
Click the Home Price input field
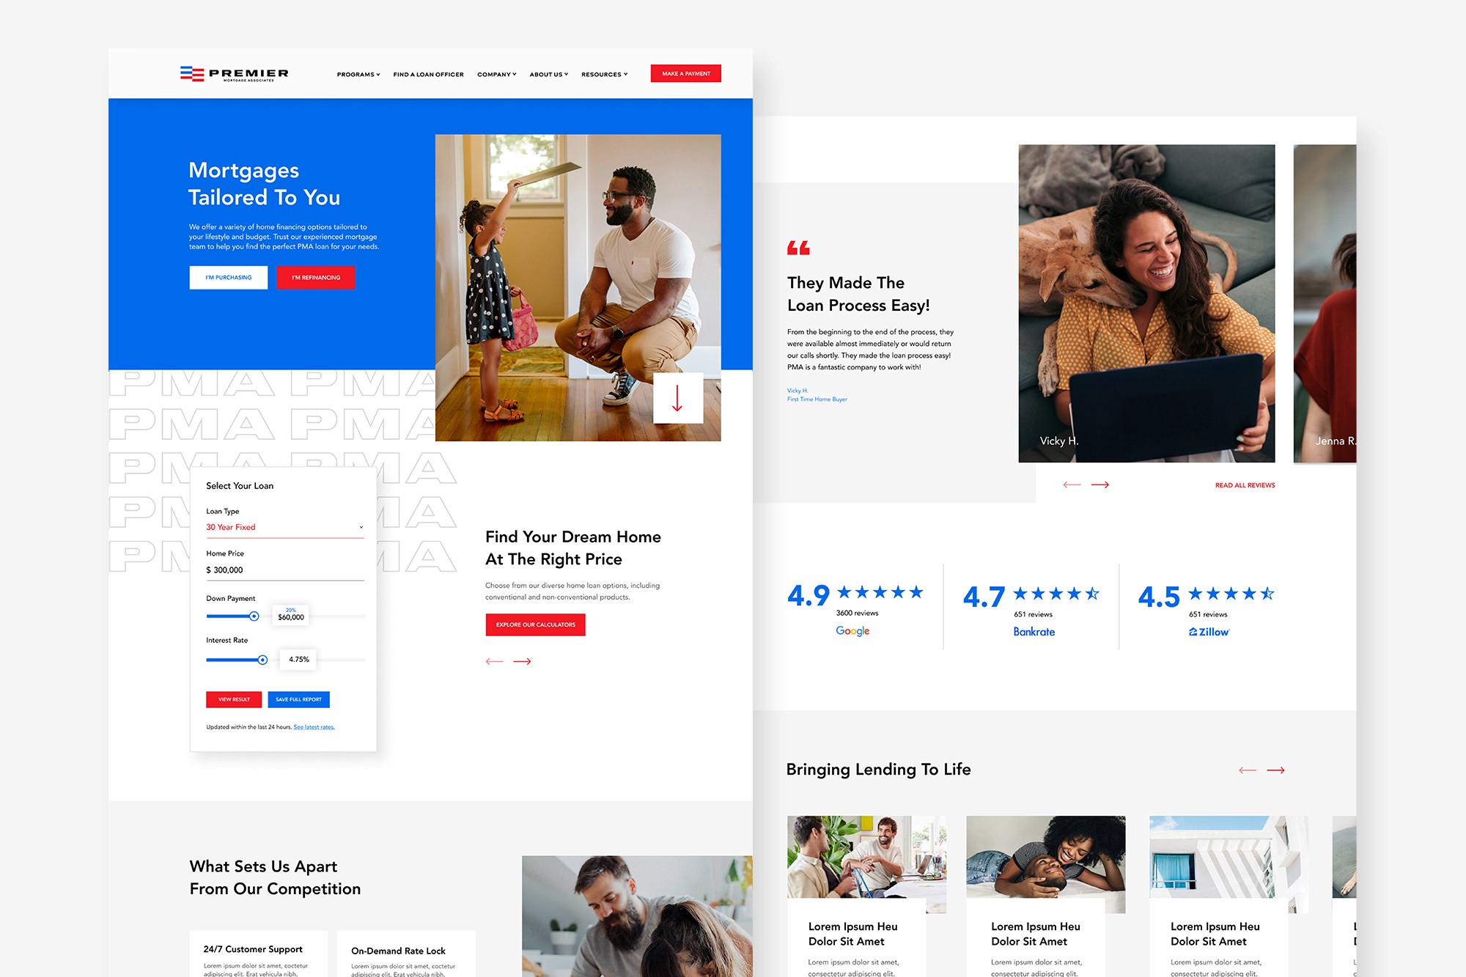284,569
